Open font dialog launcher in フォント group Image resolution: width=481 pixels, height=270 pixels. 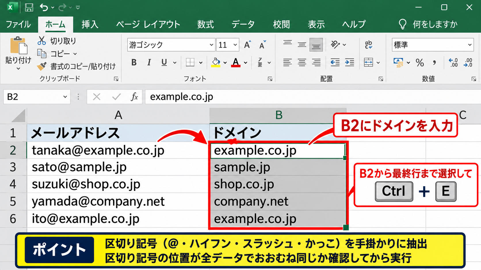tap(270, 79)
